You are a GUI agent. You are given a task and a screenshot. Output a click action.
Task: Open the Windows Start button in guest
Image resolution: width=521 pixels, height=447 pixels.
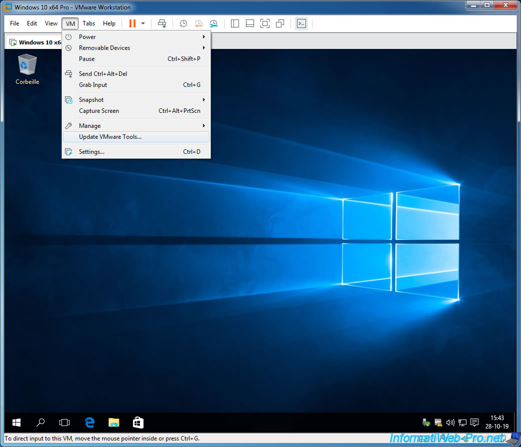coord(16,423)
